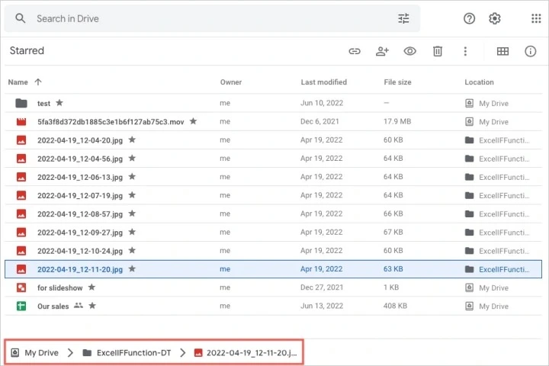Image resolution: width=549 pixels, height=366 pixels.
Task: Click the shared people icon on Our sales
Action: tap(79, 306)
